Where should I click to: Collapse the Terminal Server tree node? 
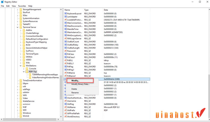[x=17, y=27]
